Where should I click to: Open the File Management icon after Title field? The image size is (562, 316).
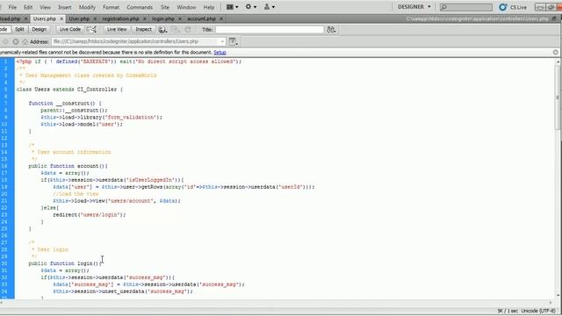[x=331, y=30]
